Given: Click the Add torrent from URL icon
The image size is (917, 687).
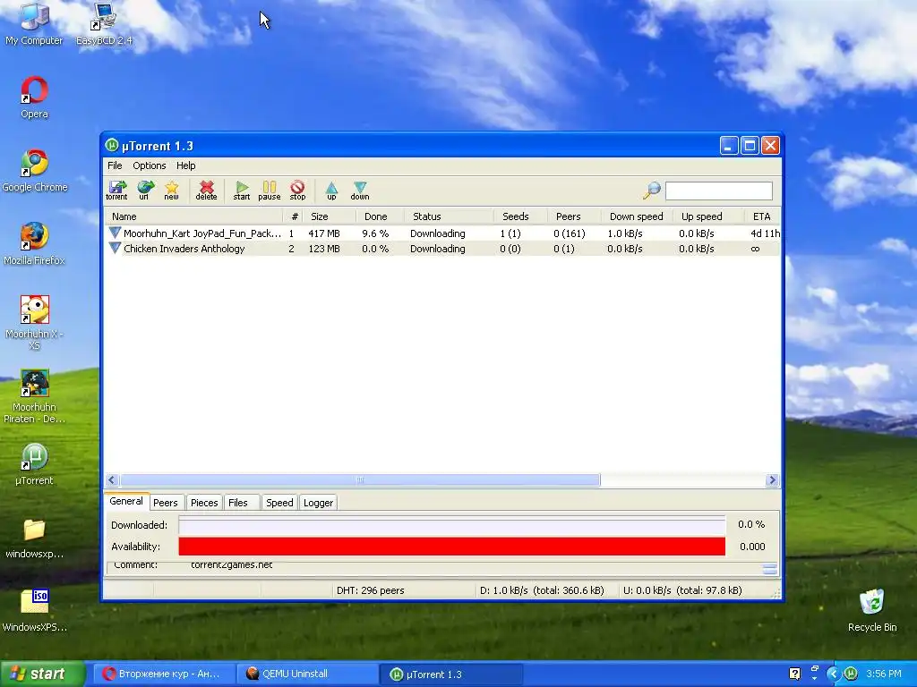Looking at the screenshot, I should tap(144, 191).
